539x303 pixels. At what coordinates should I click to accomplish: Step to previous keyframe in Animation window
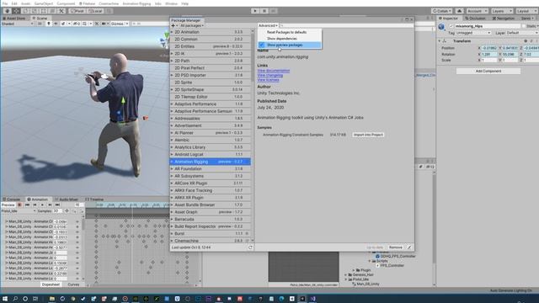35,205
